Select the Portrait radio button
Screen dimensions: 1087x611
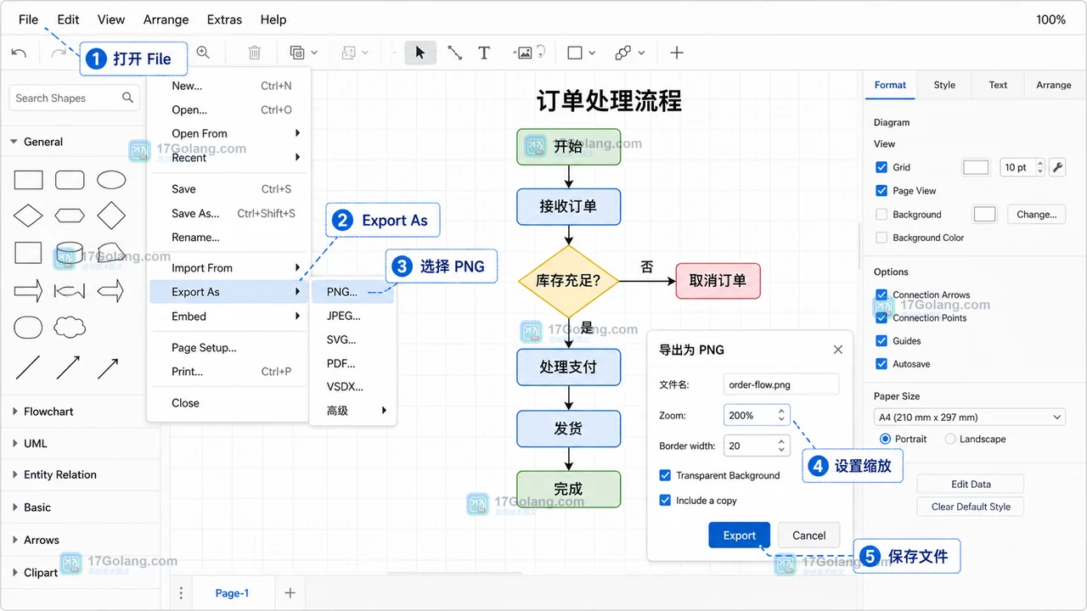(885, 439)
